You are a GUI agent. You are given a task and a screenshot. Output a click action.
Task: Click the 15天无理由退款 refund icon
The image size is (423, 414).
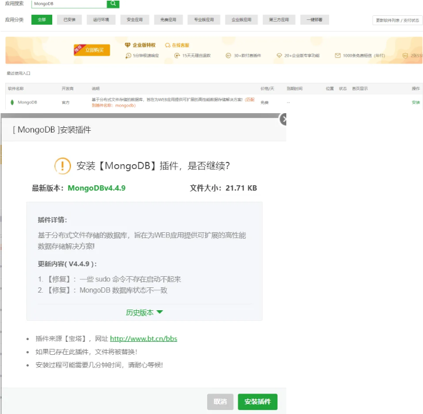click(x=177, y=56)
